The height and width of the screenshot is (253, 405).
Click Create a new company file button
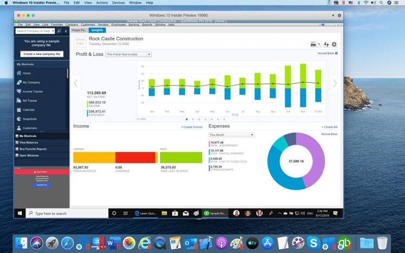click(x=42, y=54)
